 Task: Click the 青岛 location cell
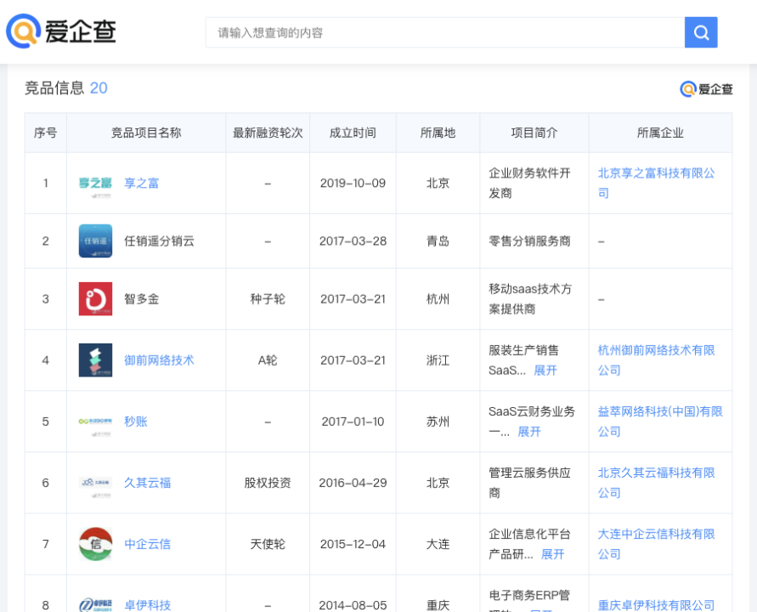coord(438,241)
